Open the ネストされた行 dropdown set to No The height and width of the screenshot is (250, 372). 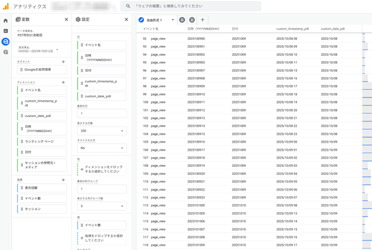[102, 148]
